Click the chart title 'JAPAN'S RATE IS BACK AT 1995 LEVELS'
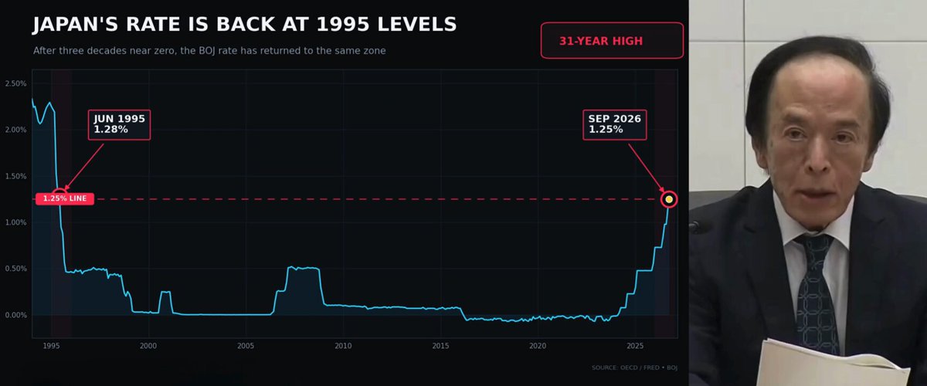This screenshot has height=386, width=927. tap(244, 25)
